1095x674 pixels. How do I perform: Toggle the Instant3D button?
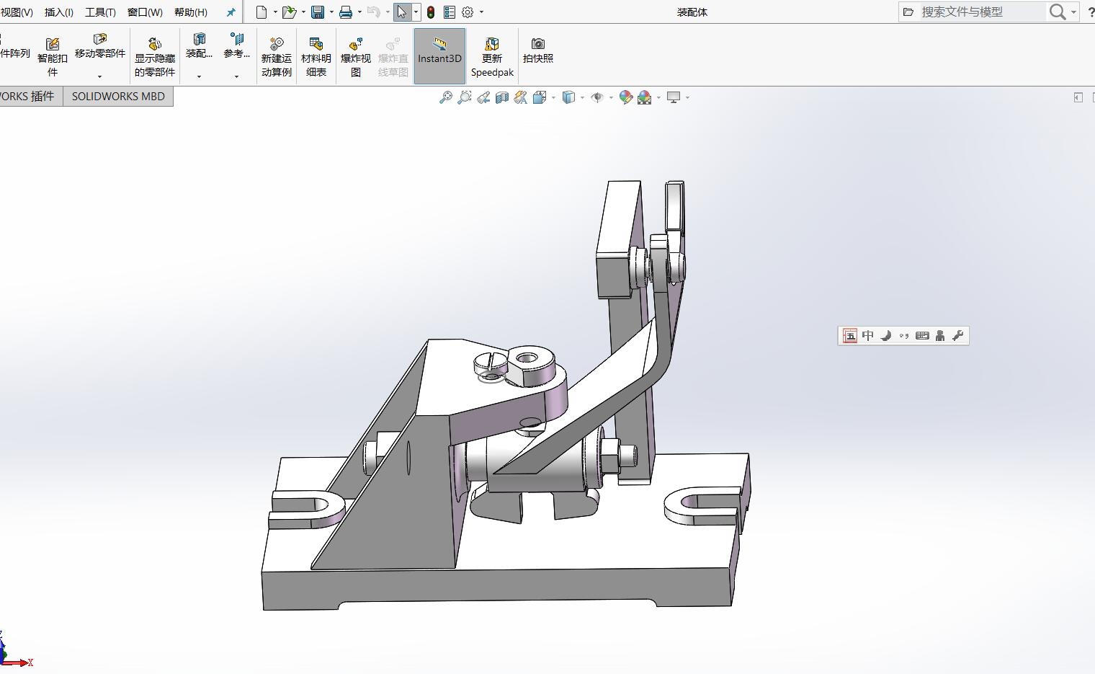pos(439,56)
